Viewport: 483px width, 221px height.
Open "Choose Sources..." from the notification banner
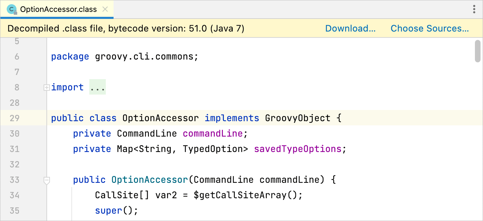click(x=430, y=28)
